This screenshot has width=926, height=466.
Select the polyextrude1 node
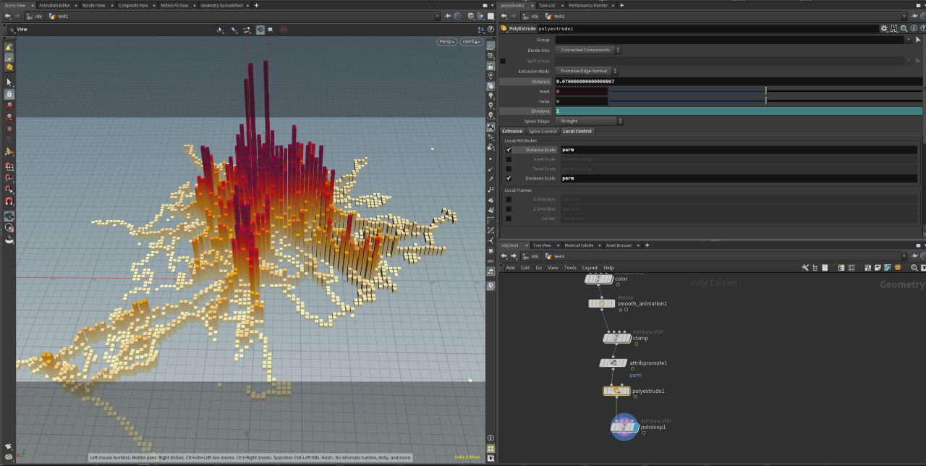pos(616,391)
